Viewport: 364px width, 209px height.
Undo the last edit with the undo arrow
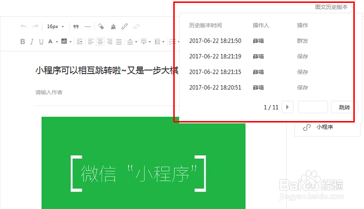[23, 26]
